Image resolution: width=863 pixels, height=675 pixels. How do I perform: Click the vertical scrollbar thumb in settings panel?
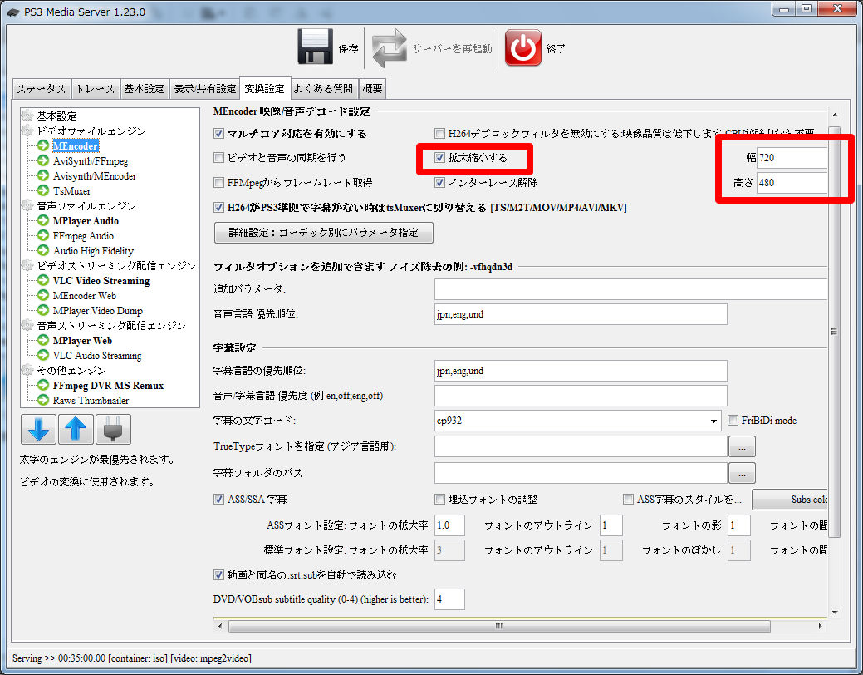click(x=835, y=332)
